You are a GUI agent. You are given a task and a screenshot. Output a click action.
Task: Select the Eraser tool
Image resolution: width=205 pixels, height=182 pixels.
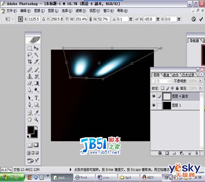(30, 83)
